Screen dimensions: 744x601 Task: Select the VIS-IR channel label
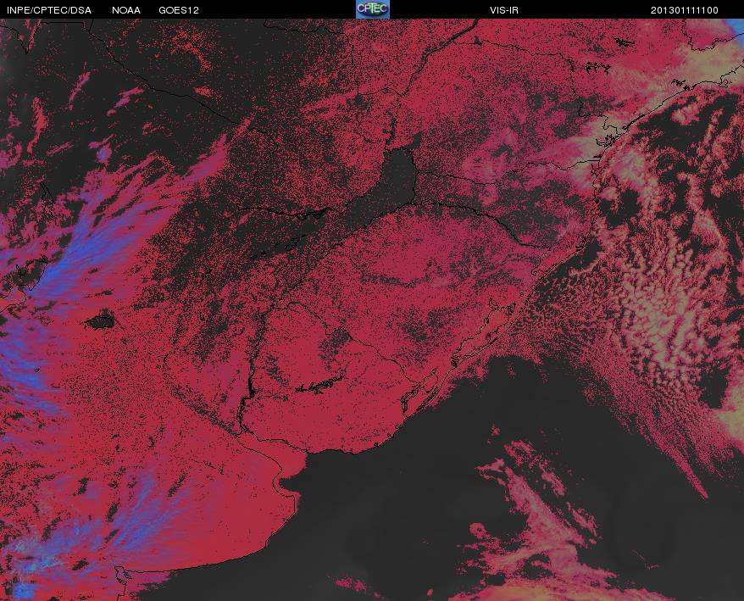[504, 10]
